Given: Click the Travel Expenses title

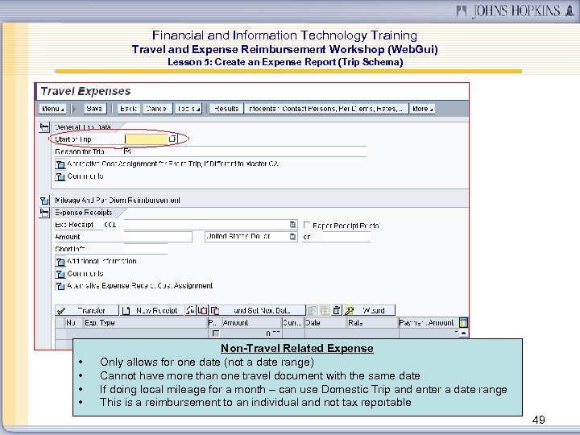Looking at the screenshot, I should [85, 91].
